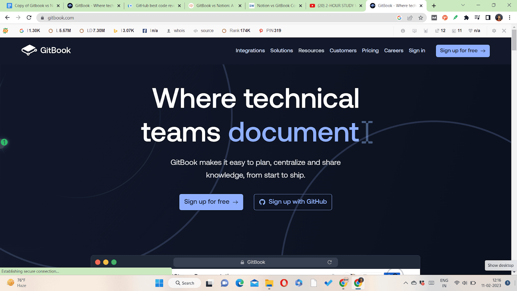The width and height of the screenshot is (517, 291).
Task: Open the Pricing menu item
Action: 370,51
